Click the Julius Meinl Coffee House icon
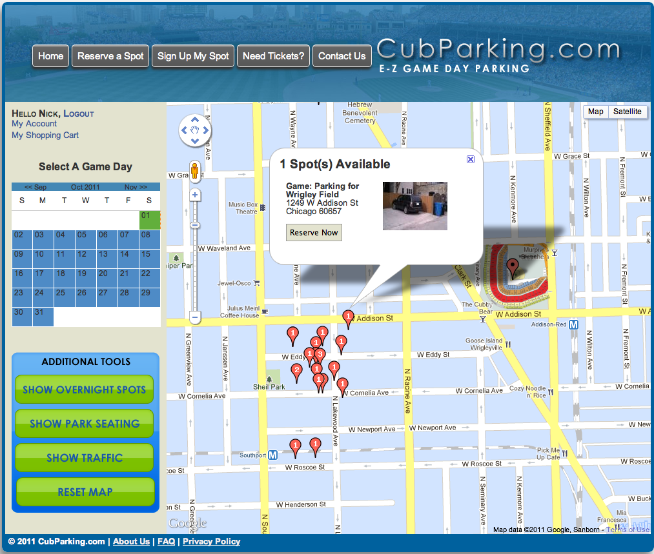 pos(265,312)
